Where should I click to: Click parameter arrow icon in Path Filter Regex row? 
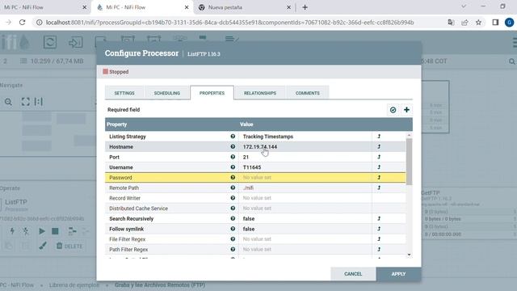379,249
